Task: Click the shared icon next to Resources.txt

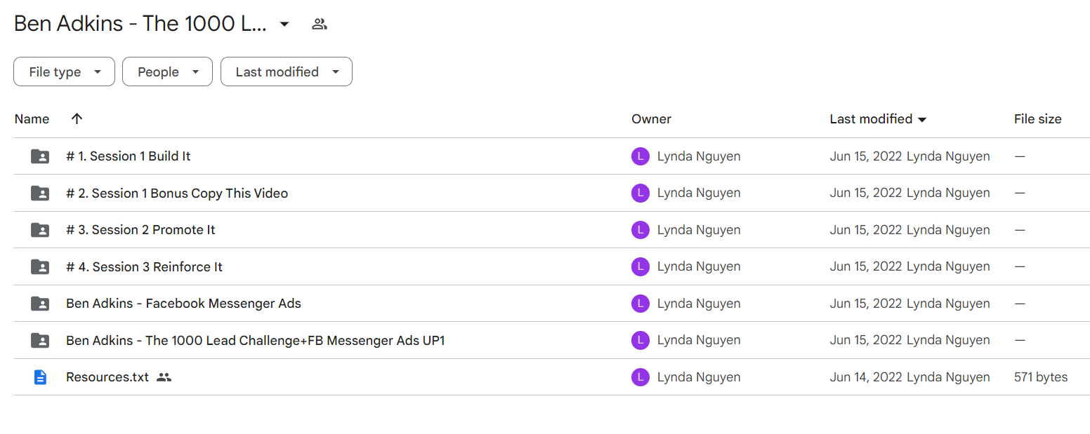Action: (164, 377)
